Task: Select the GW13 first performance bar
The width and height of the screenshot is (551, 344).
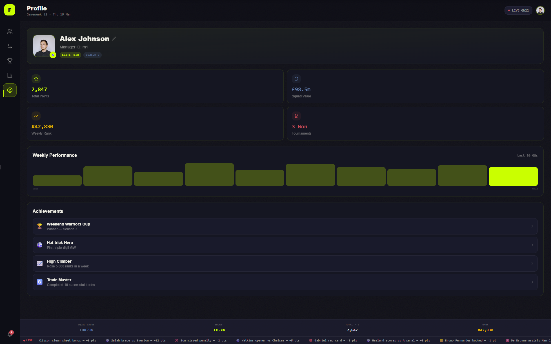Action: click(x=57, y=180)
